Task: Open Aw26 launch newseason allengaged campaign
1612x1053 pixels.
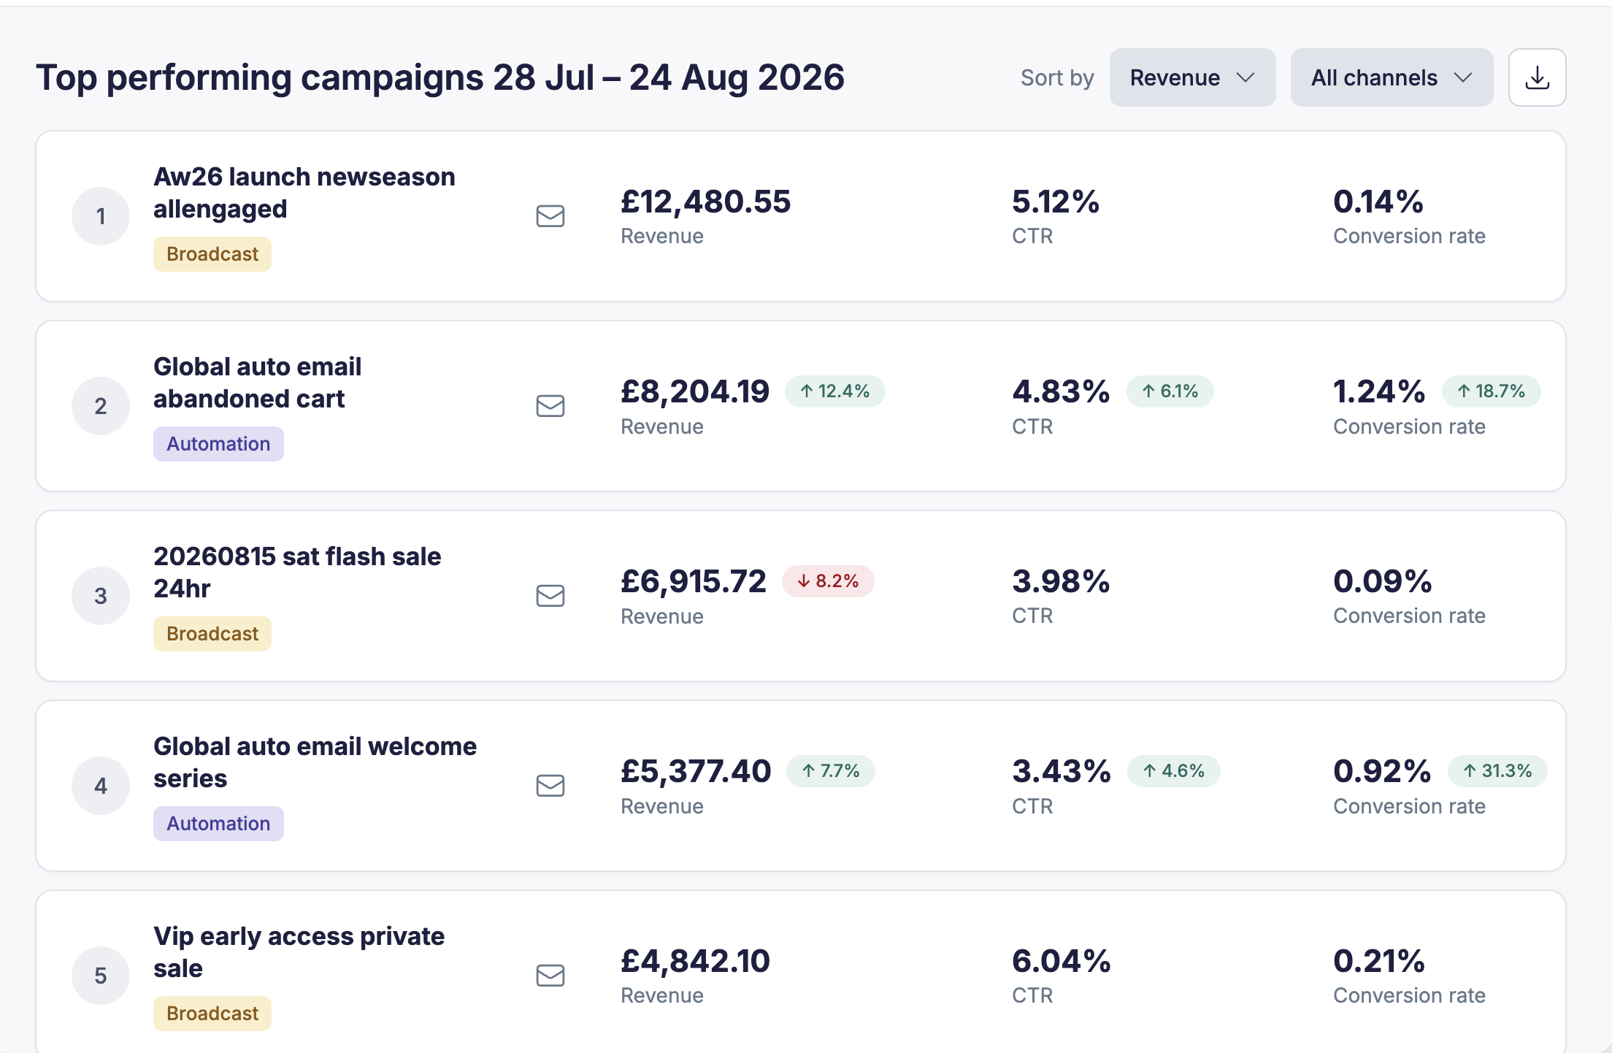Action: click(304, 193)
